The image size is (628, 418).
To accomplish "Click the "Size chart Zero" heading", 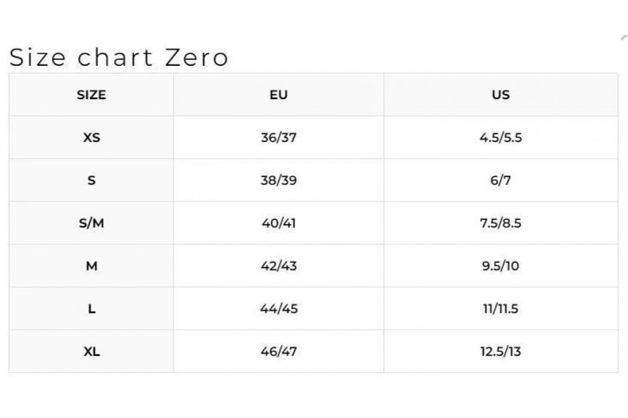I will [119, 57].
